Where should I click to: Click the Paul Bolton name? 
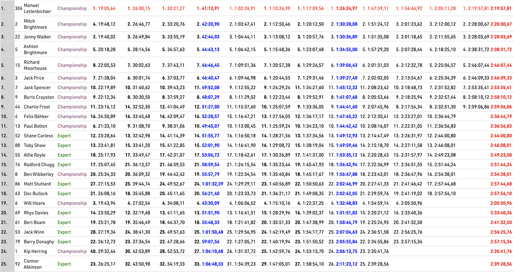[x=35, y=126]
